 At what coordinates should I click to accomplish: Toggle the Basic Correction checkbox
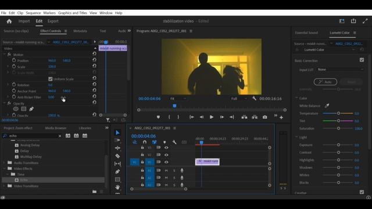tap(362, 60)
